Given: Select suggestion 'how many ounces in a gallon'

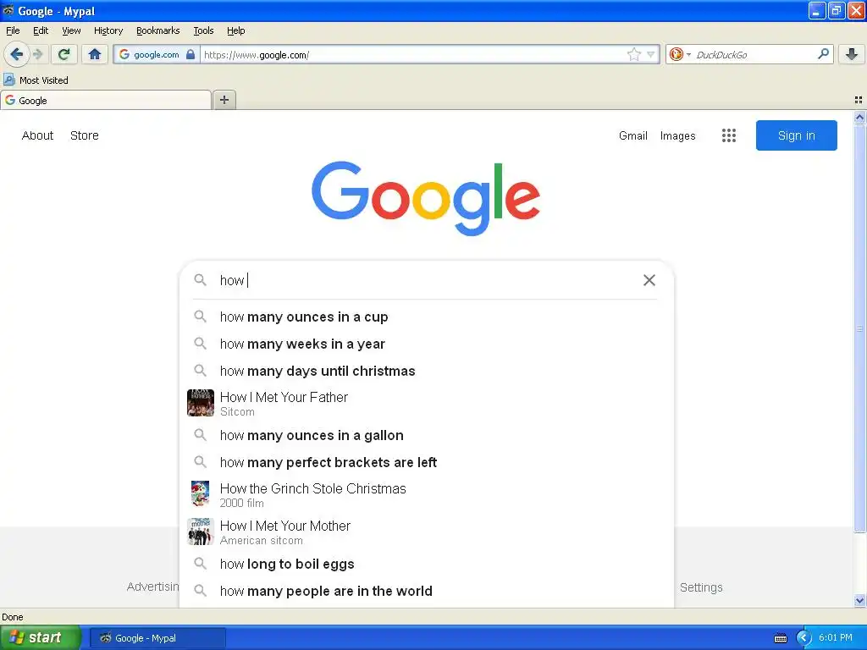Looking at the screenshot, I should (312, 435).
